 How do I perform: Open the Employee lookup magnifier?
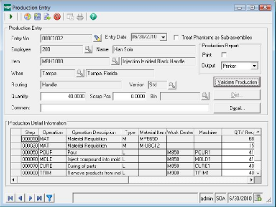click(x=88, y=50)
